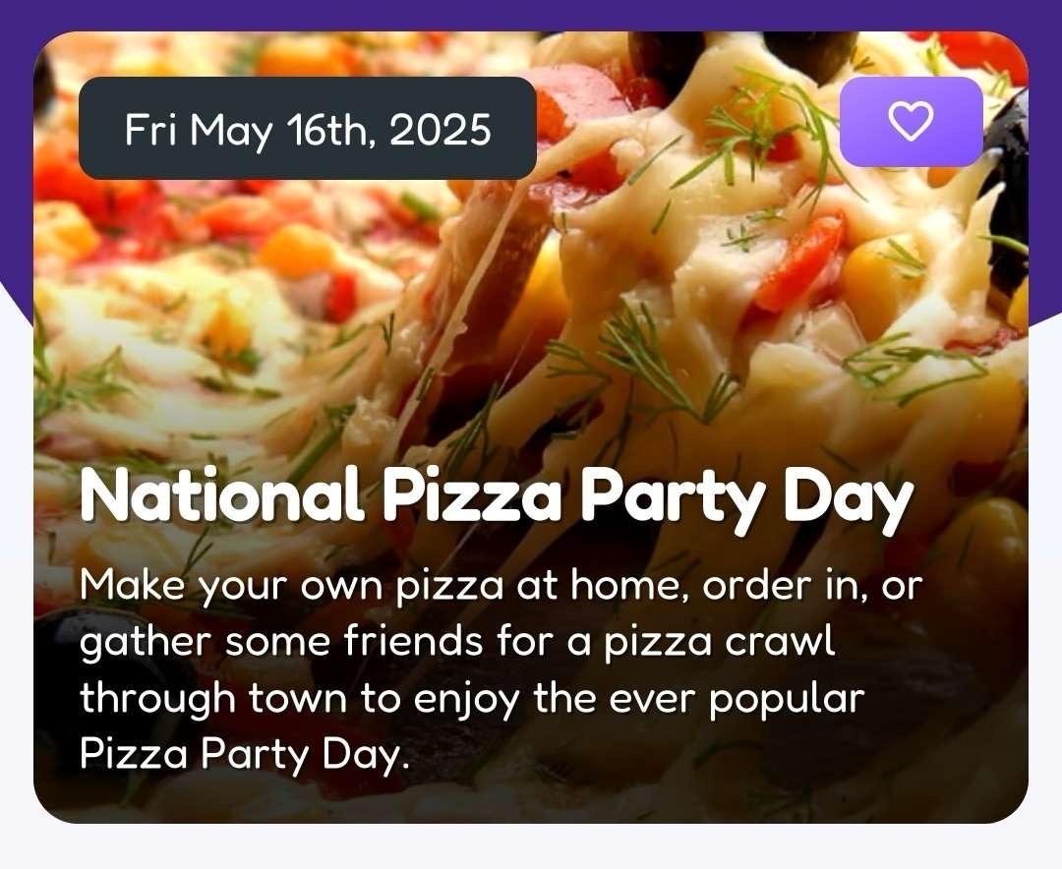Screen dimensions: 1062x869
Task: Click the "through town to enjoy" text line
Action: tap(472, 698)
